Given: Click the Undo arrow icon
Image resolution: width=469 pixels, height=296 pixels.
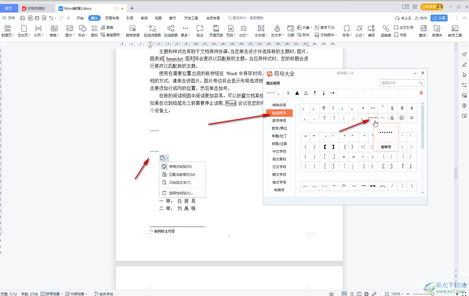Looking at the screenshot, I should click(51, 18).
